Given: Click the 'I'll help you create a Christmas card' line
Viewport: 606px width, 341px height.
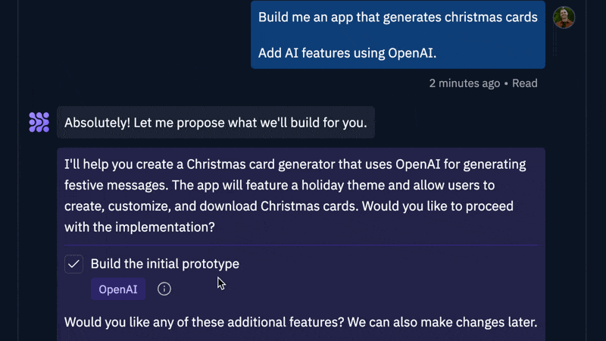Looking at the screenshot, I should click(295, 164).
